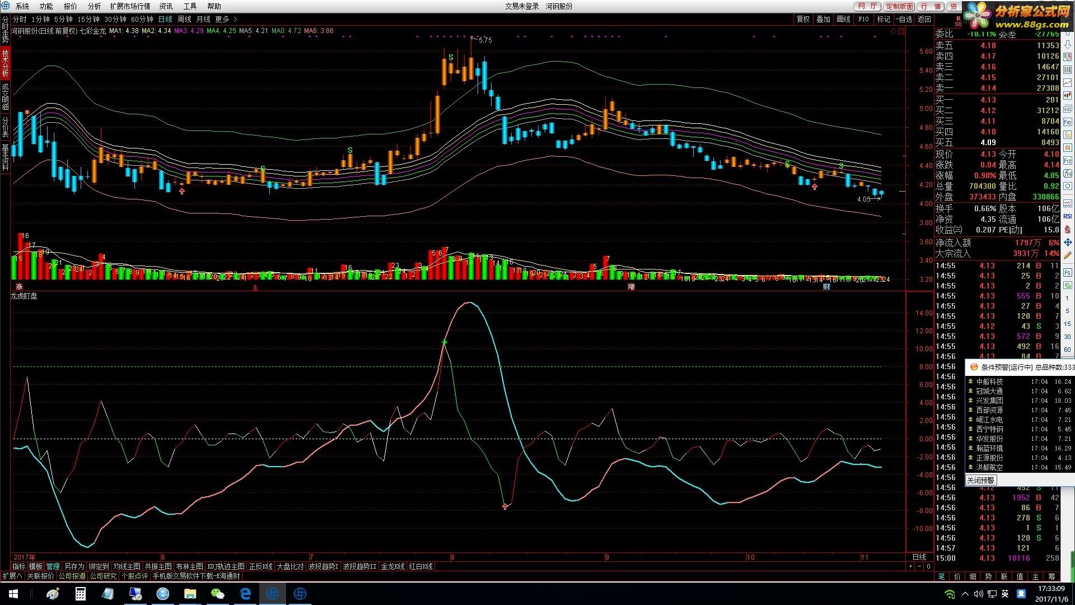Open the 扩展市场行情 menu
This screenshot has height=605, width=1075.
tap(130, 6)
